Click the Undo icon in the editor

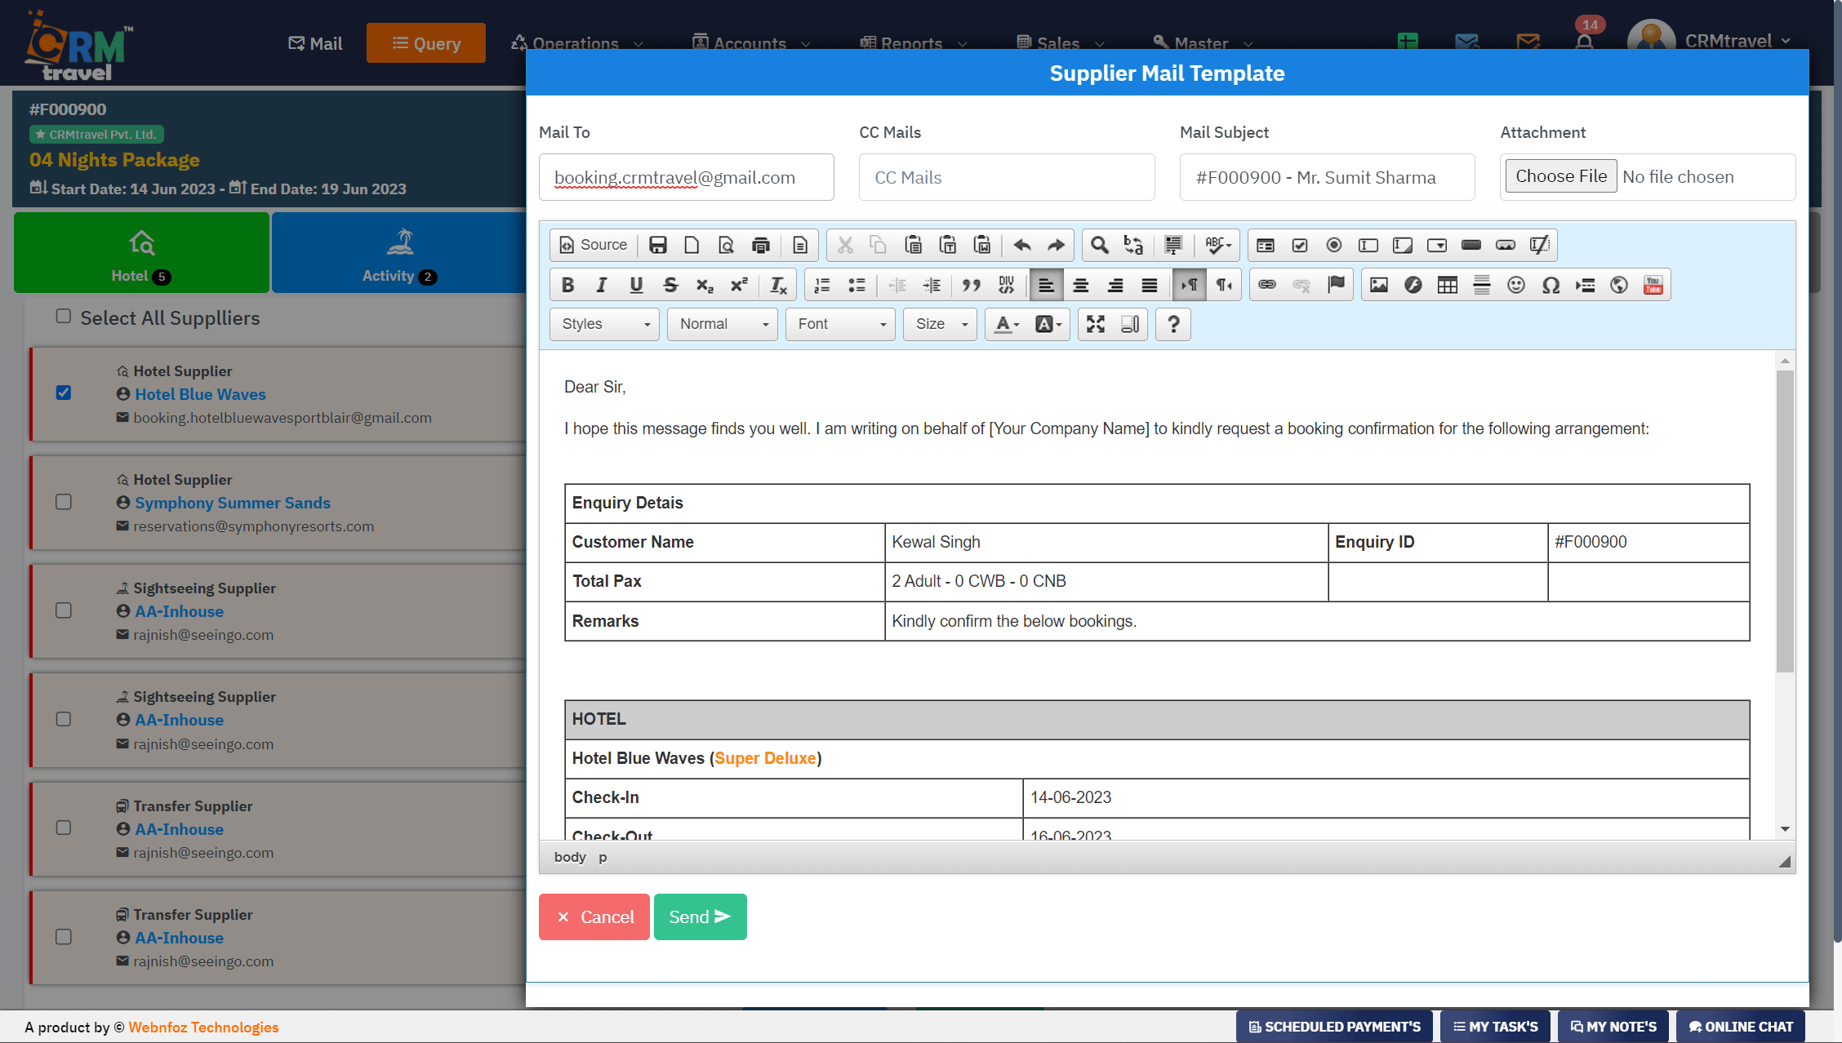point(1021,245)
